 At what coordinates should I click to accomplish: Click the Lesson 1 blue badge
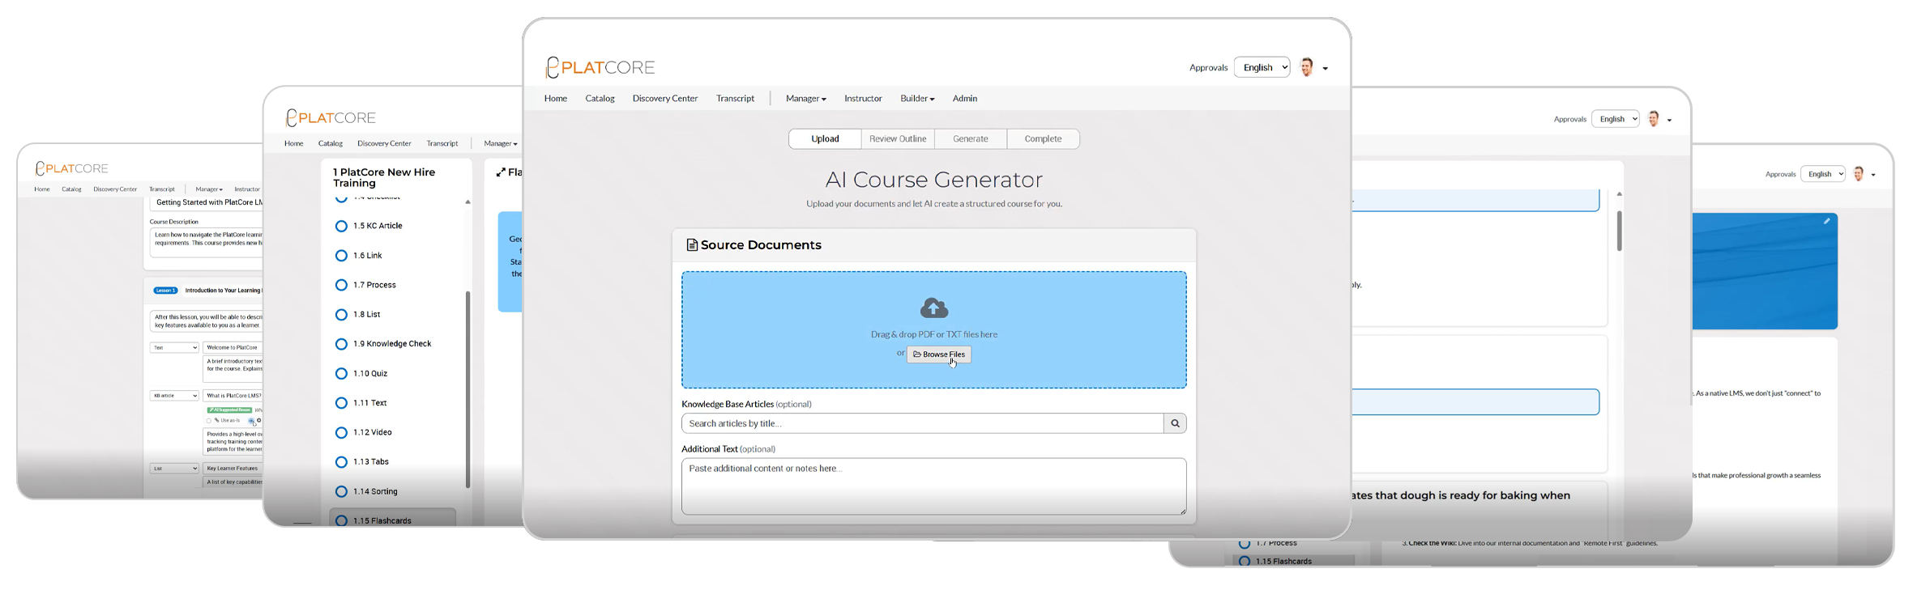(x=165, y=291)
